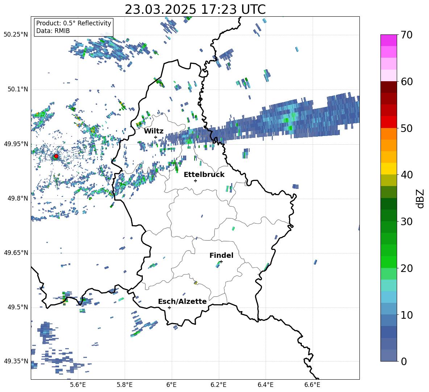Click the 6.4°E longitude label

point(265,385)
